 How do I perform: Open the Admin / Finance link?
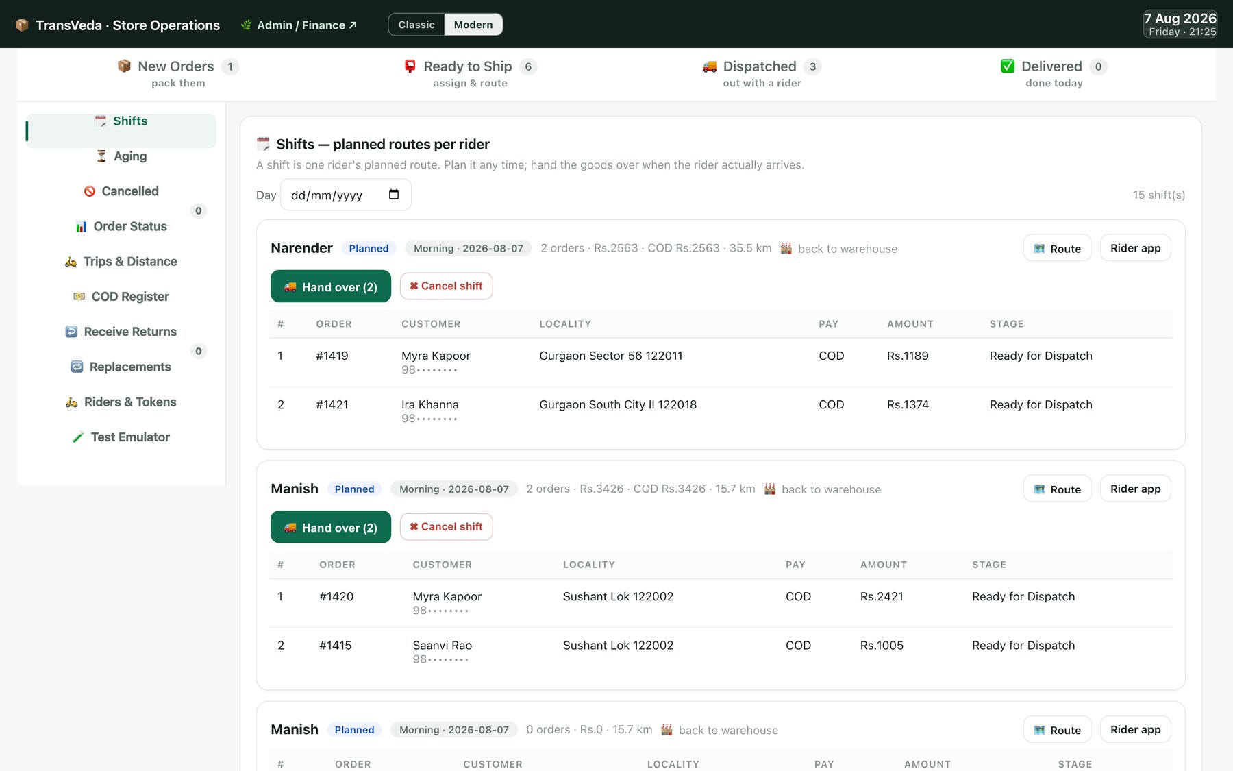point(299,25)
